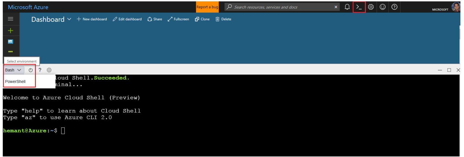Expand the Dashboard title dropdown

tap(69, 19)
